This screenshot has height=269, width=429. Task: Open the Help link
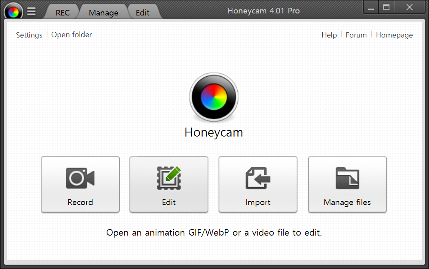329,35
